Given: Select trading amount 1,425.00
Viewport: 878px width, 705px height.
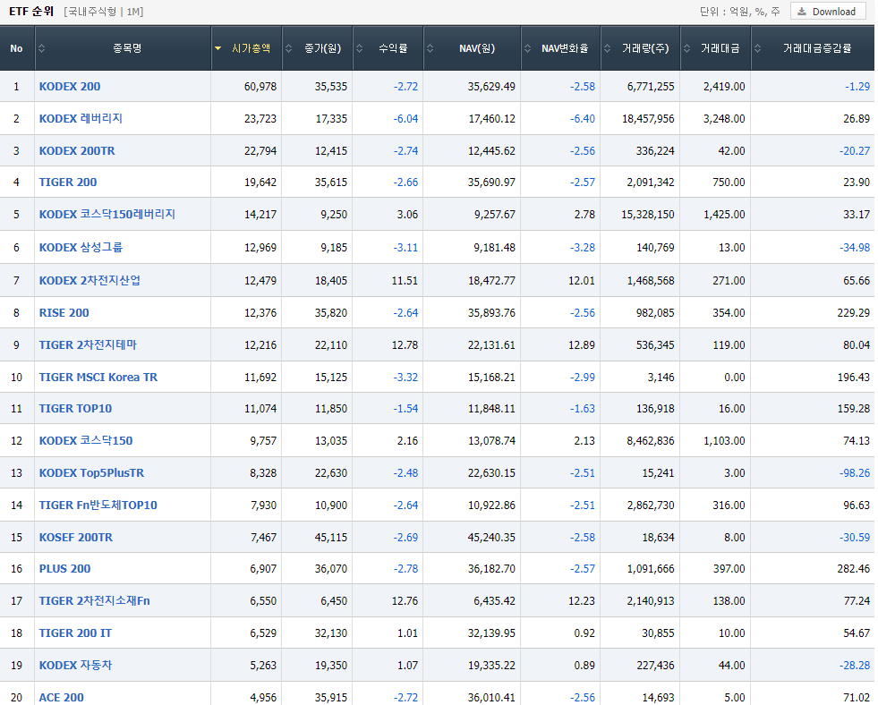Looking at the screenshot, I should (724, 215).
